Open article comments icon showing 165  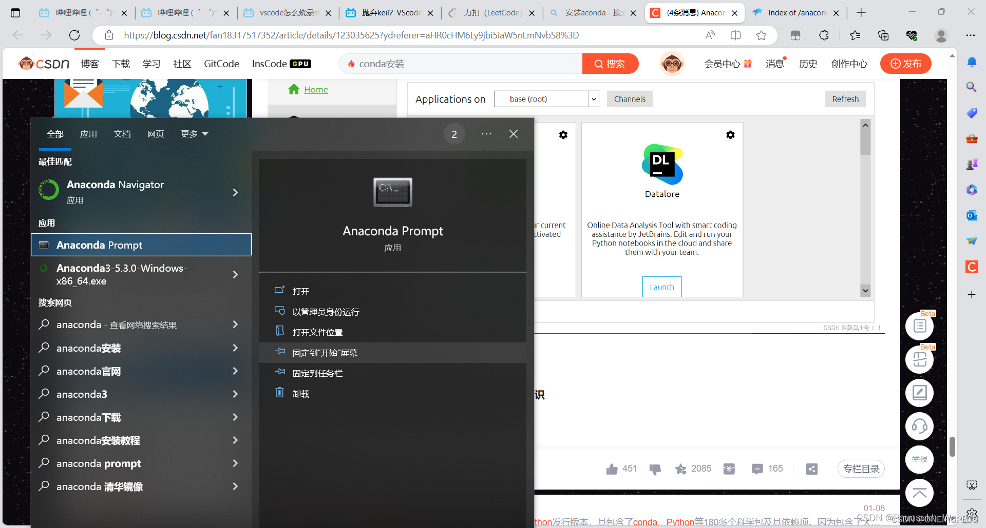757,469
